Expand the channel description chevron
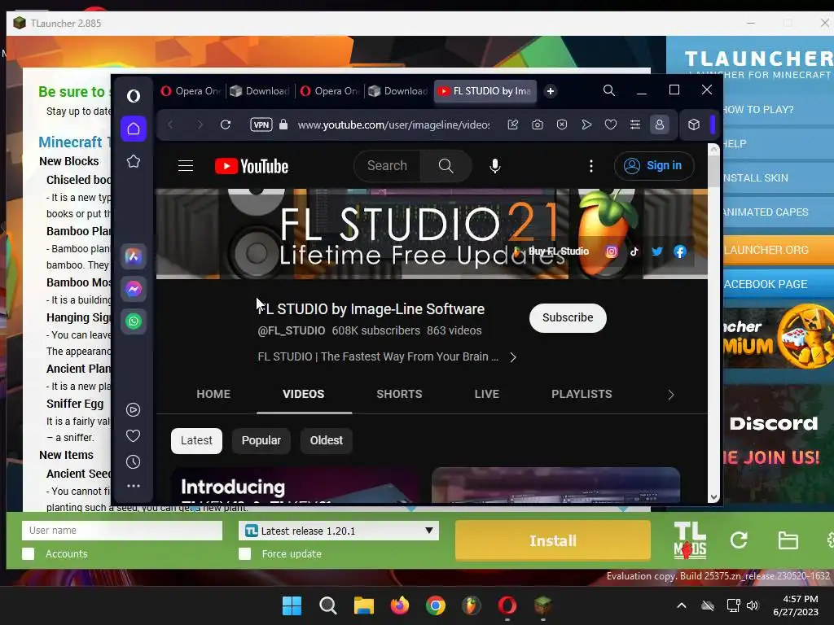Image resolution: width=834 pixels, height=625 pixels. [513, 357]
